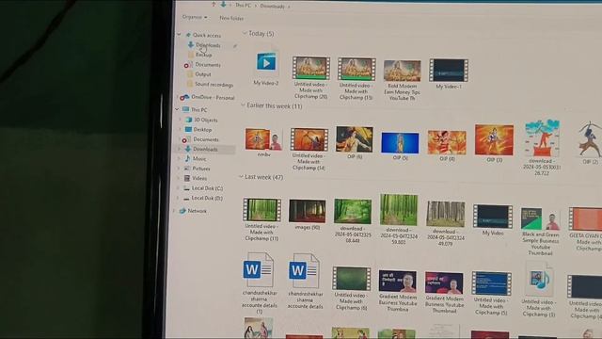The height and width of the screenshot is (339, 602).
Task: Open Network in navigation pane
Action: [197, 211]
